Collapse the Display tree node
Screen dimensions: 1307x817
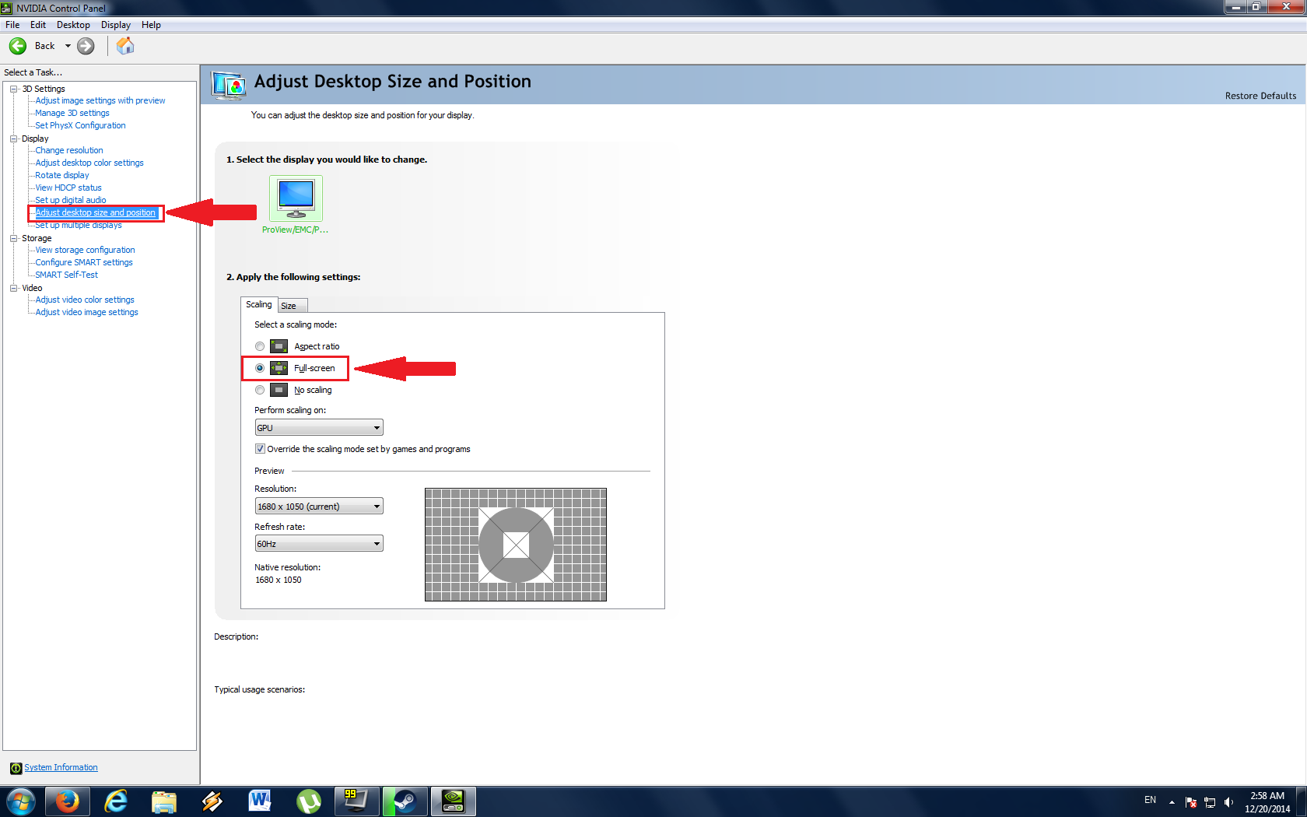[13, 139]
